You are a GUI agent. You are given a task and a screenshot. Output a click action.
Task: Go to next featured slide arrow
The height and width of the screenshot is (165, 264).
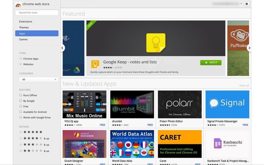(x=249, y=48)
